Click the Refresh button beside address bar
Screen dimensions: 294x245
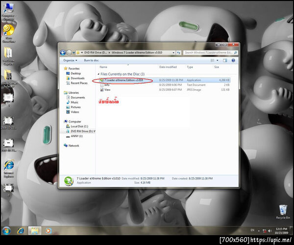(x=179, y=53)
